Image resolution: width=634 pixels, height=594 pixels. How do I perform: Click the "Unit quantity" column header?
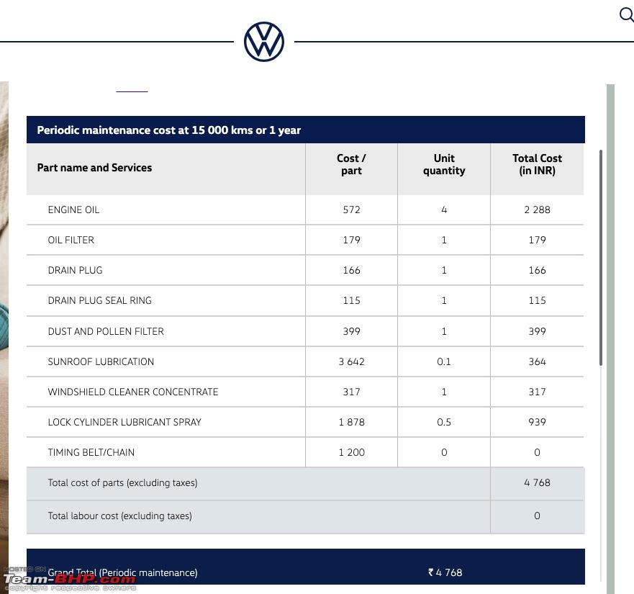point(444,164)
